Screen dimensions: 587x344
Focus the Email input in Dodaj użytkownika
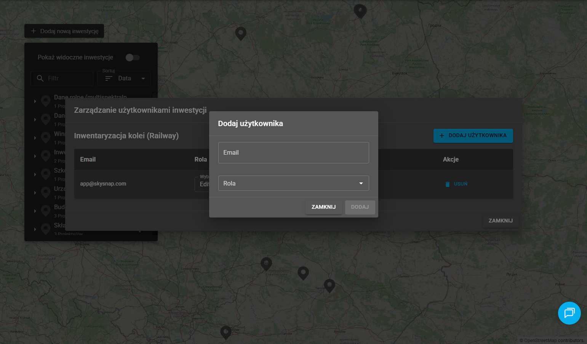pyautogui.click(x=294, y=153)
